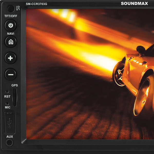Click the GPS card slot
This screenshot has width=154, height=154.
pyautogui.click(x=15, y=98)
